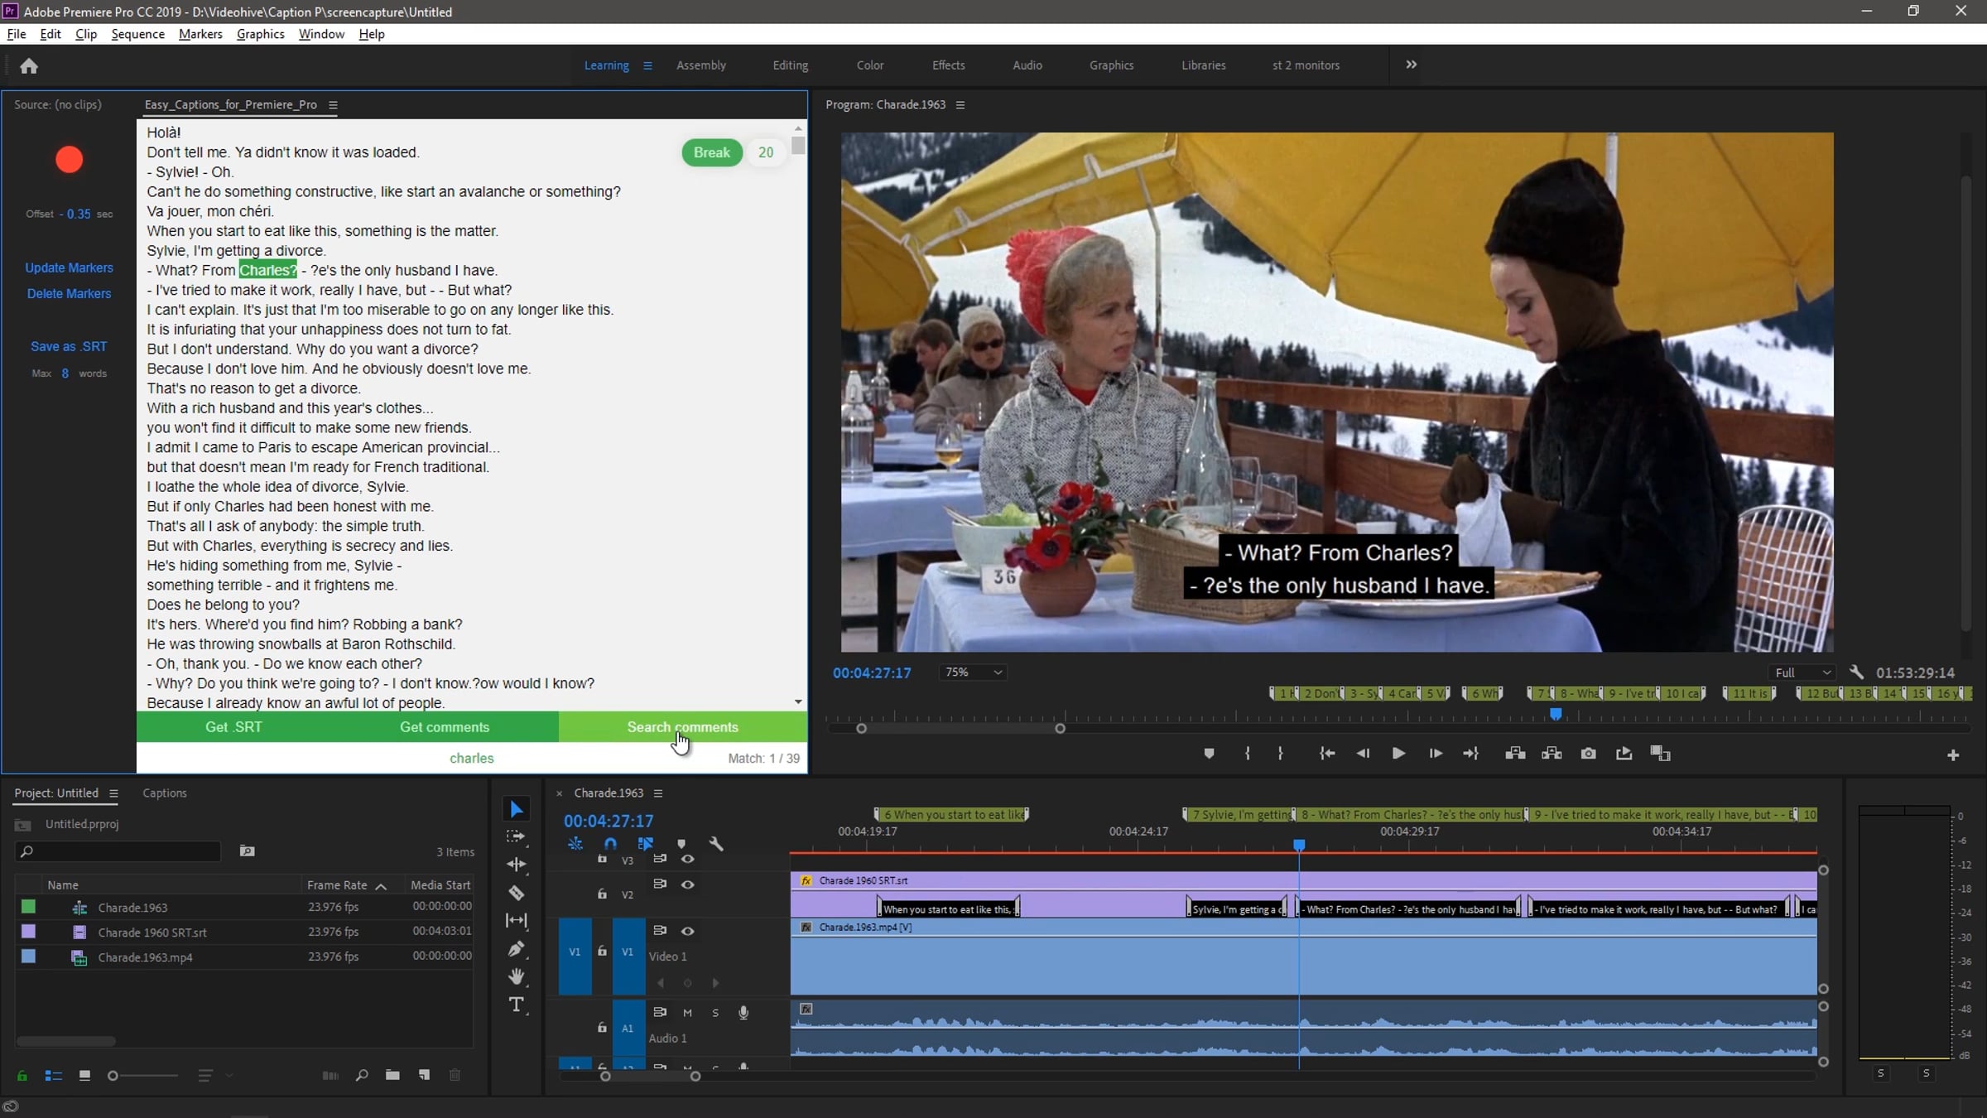Click the Get .SRT button
The width and height of the screenshot is (1987, 1118).
233,727
